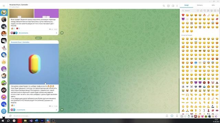Open the chat with dark waveform avatar

click(4, 27)
